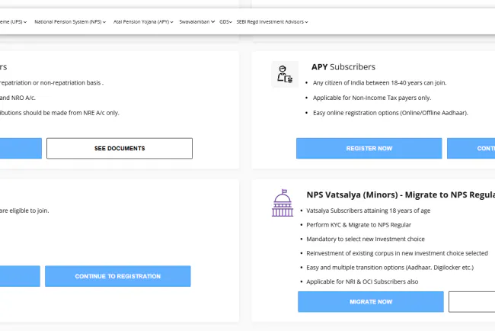Viewport: 495px width, 331px height.
Task: Click 'Vatsalya Subscribers attaining 18 years of age'
Action: [x=369, y=210]
